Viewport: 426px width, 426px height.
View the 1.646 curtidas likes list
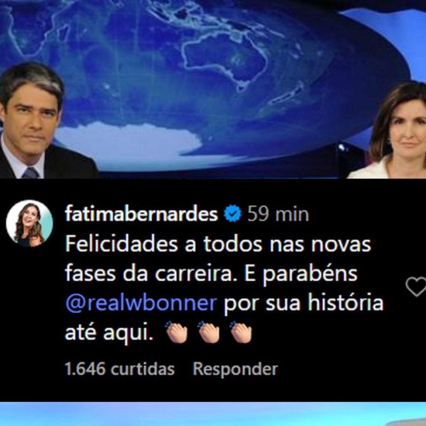pyautogui.click(x=120, y=369)
